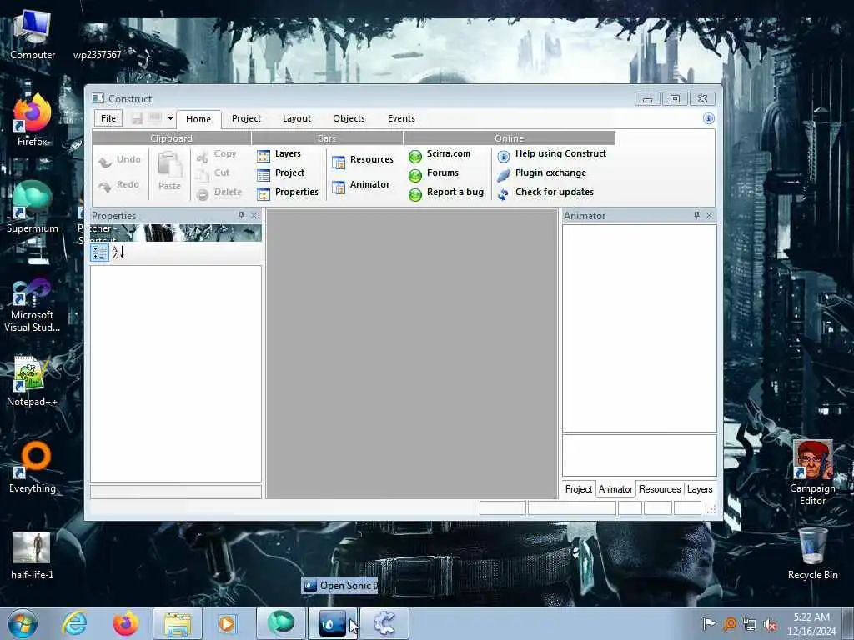This screenshot has width=854, height=640.
Task: Select the Project tab at panel bottom
Action: 579,489
